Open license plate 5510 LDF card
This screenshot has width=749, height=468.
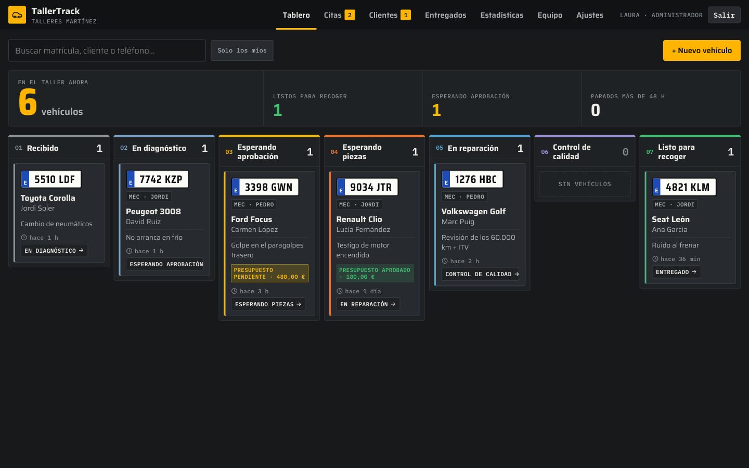(x=51, y=179)
